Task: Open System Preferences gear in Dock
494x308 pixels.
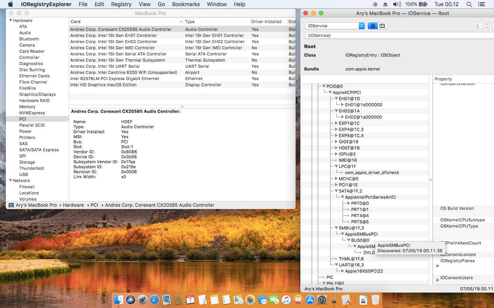Action: pyautogui.click(x=322, y=300)
